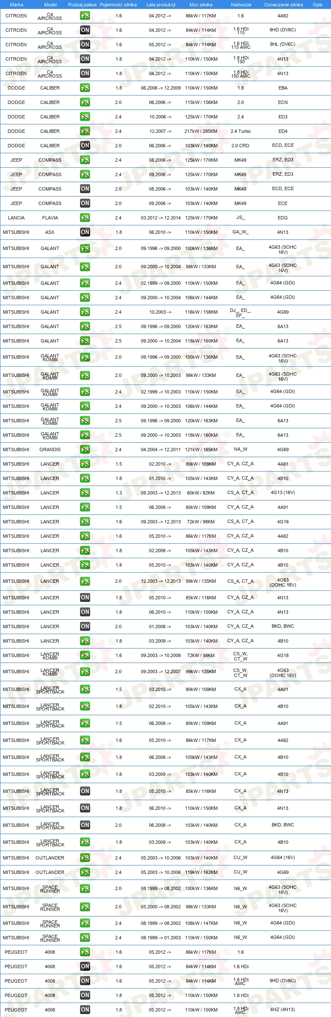Click PB icon in Outlander 4G69 row
Screen dimensions: 331x1017
click(x=85, y=872)
